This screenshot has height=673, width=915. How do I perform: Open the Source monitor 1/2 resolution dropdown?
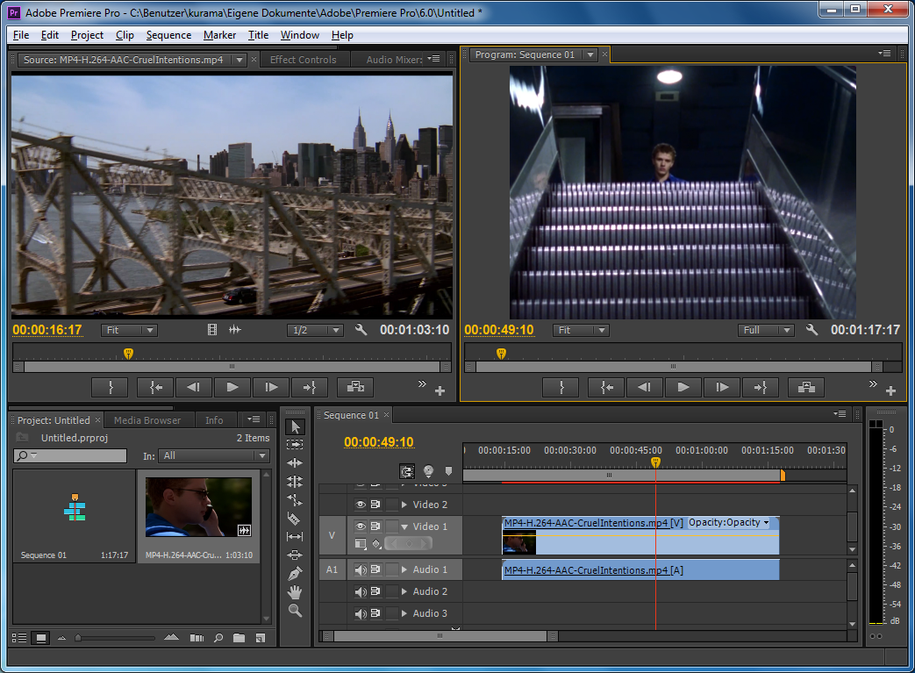pos(315,331)
